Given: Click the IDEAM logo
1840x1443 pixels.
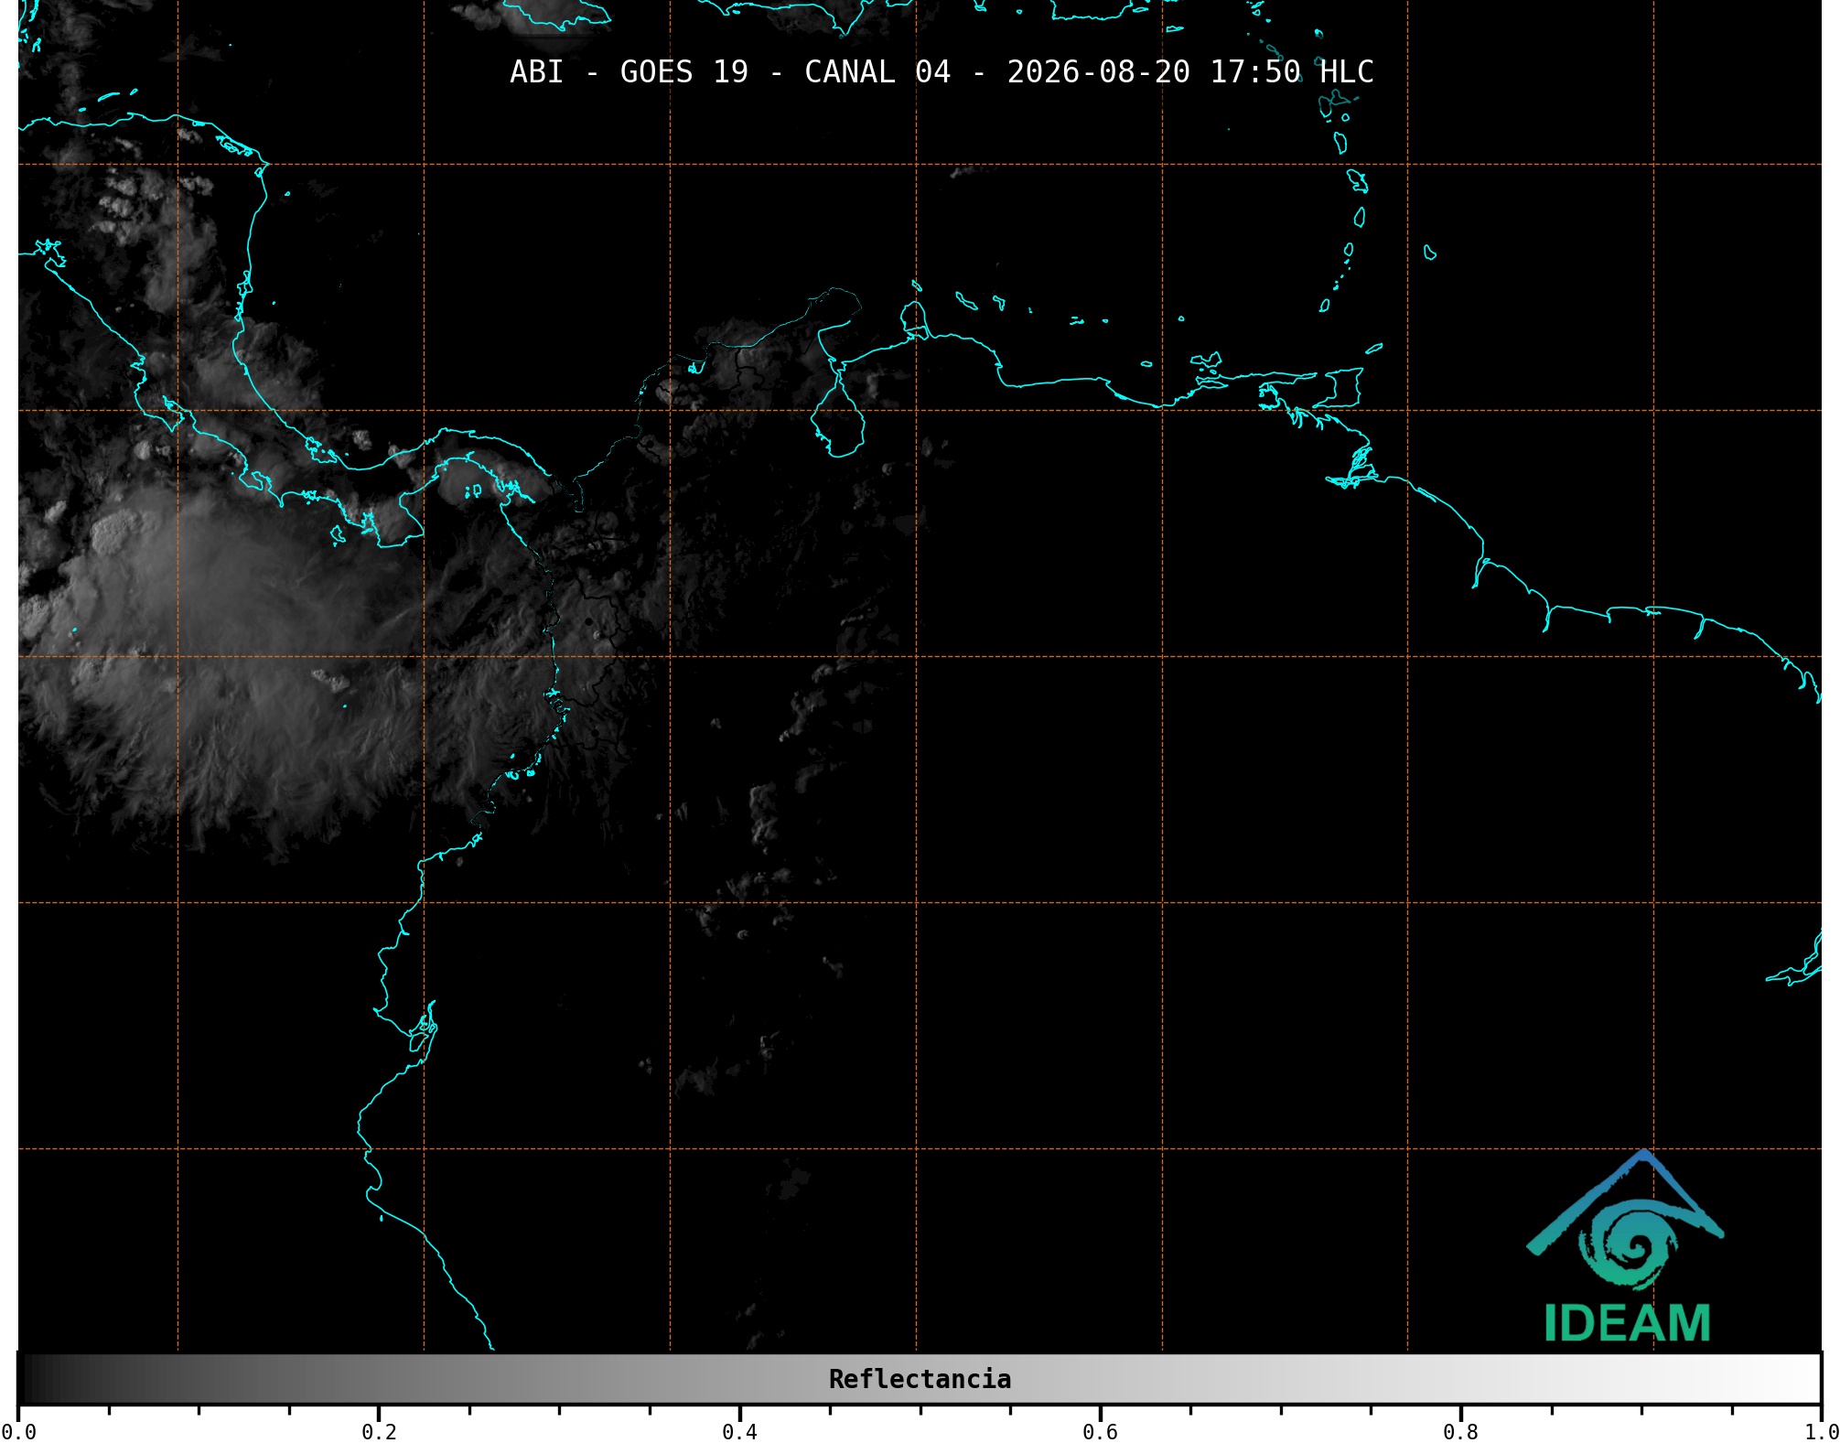Looking at the screenshot, I should [1626, 1246].
